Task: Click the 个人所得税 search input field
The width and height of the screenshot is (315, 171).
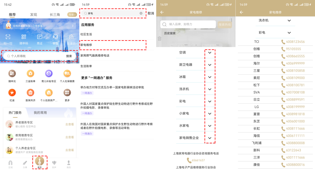Action: click(35, 56)
